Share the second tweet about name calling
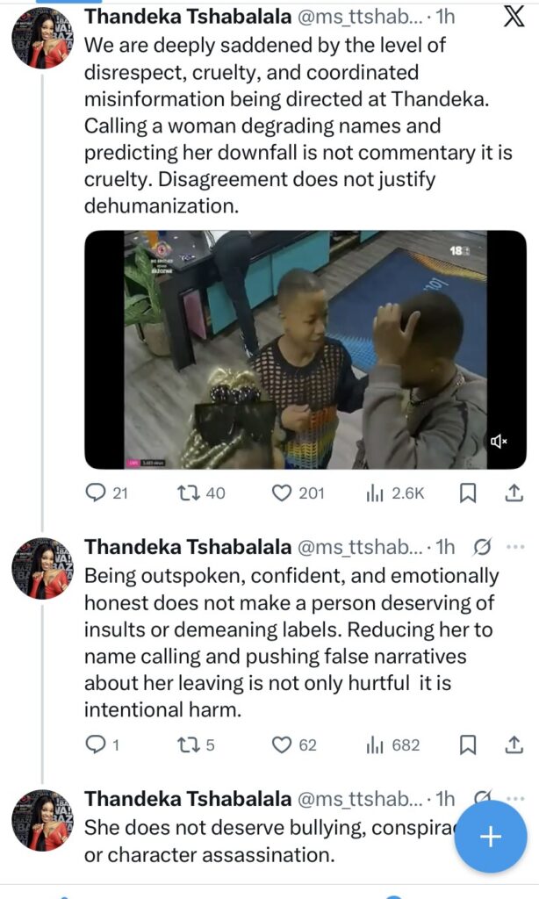Viewport: 539px width, 899px height. [x=514, y=745]
